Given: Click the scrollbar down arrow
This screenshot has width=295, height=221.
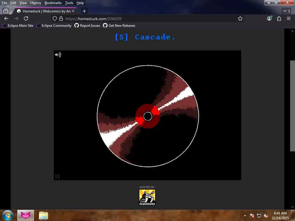Looking at the screenshot, I should coord(292,207).
